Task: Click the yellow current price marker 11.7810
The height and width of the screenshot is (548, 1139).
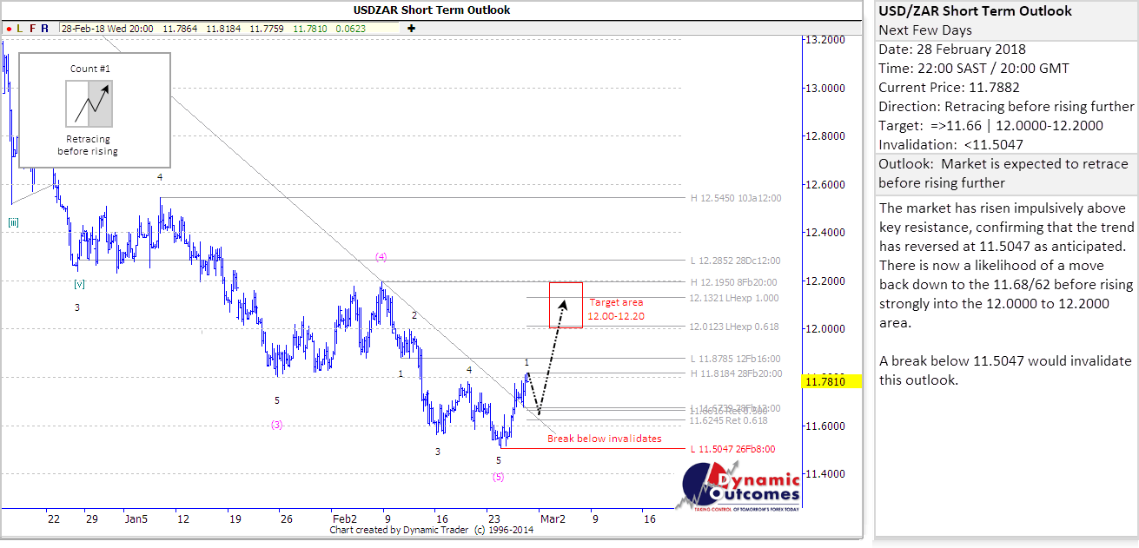Action: point(831,381)
